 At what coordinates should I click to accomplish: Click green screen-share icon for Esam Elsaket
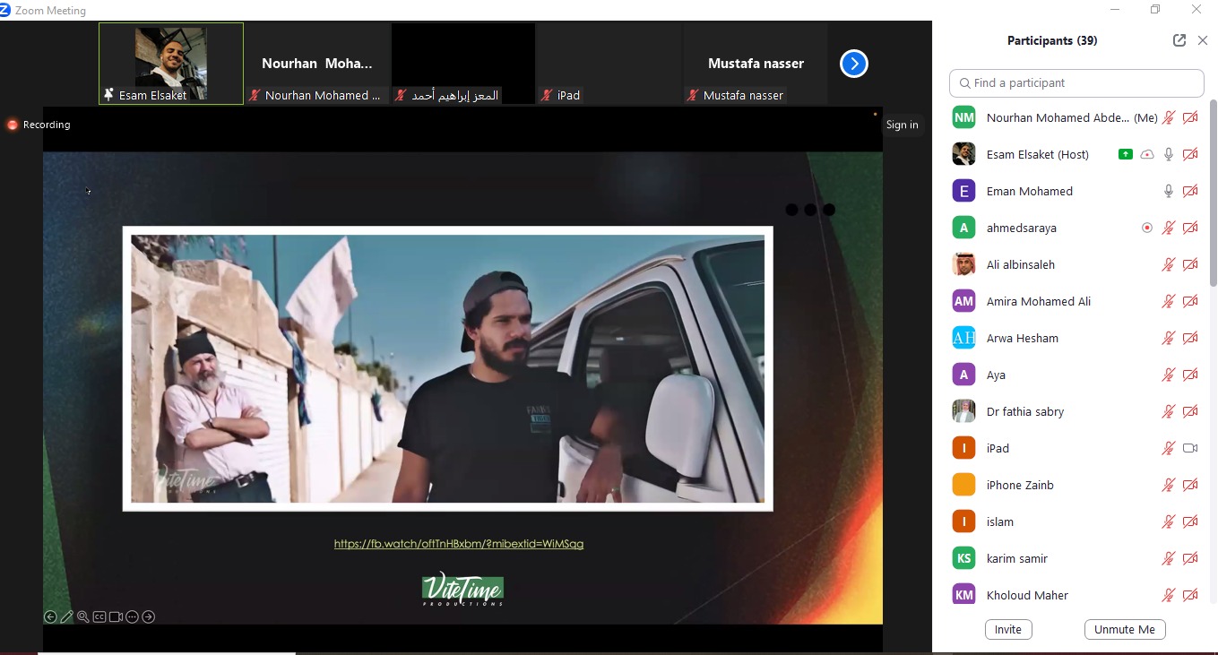1126,155
